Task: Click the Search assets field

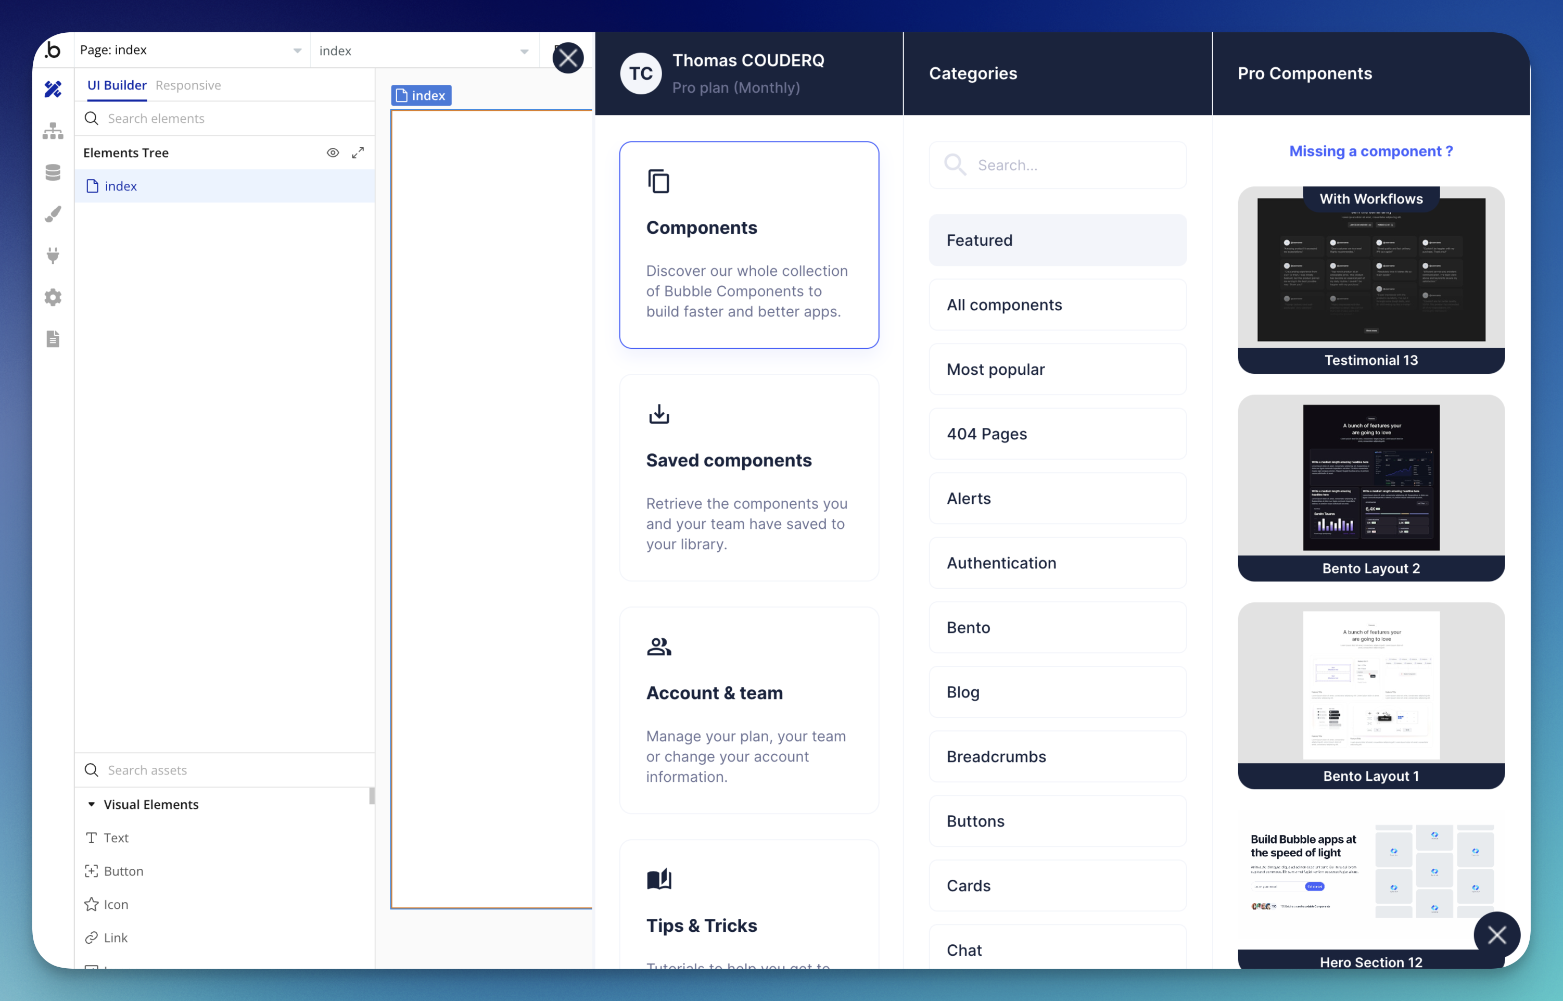Action: tap(225, 769)
